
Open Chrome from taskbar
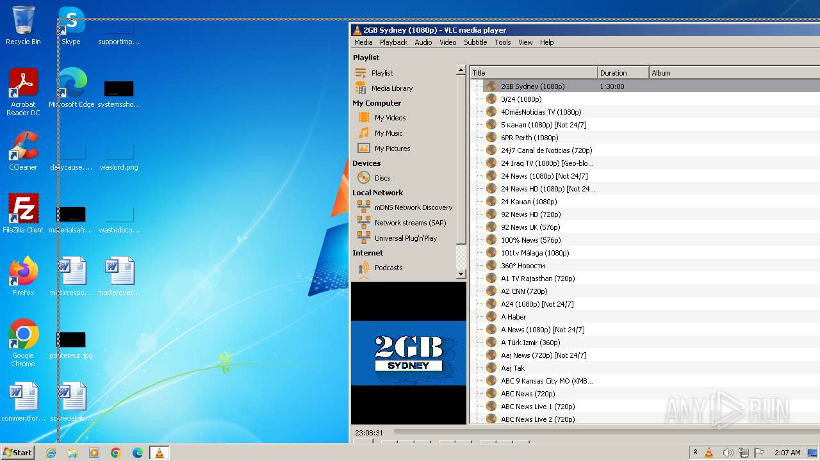116,453
